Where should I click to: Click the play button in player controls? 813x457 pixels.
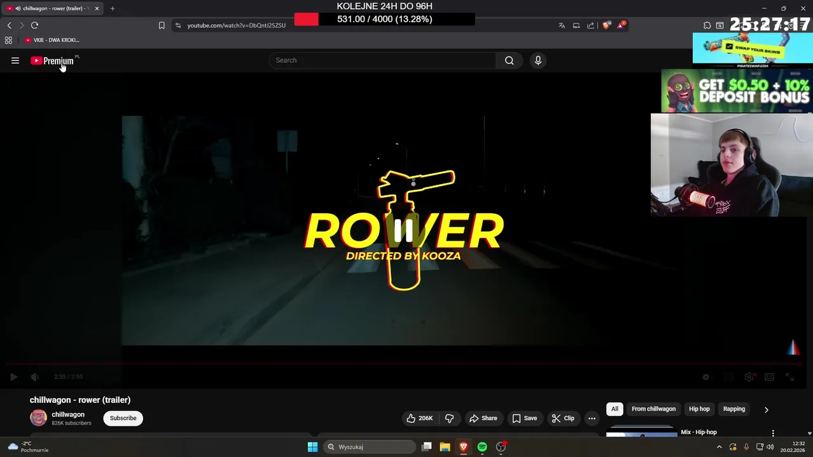13,377
